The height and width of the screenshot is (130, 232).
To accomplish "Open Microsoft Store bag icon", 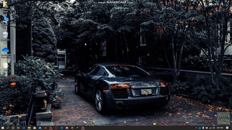I will (x=34, y=128).
